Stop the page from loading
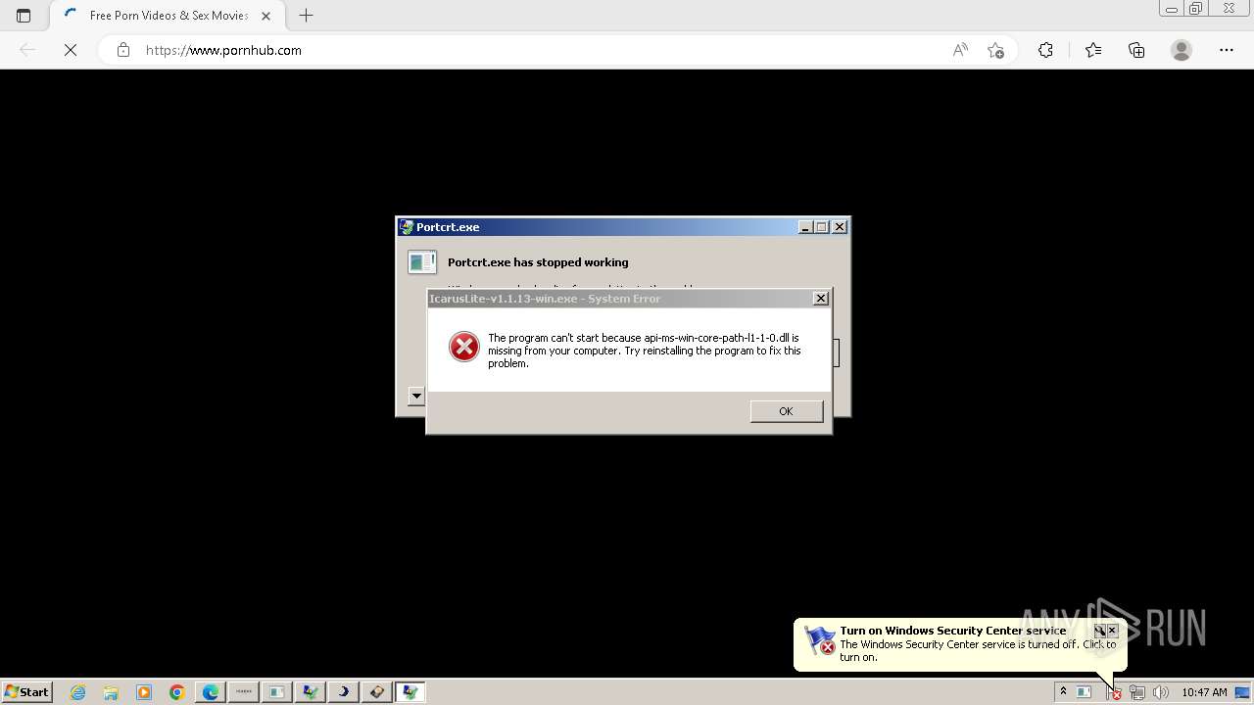The image size is (1254, 705). point(71,50)
